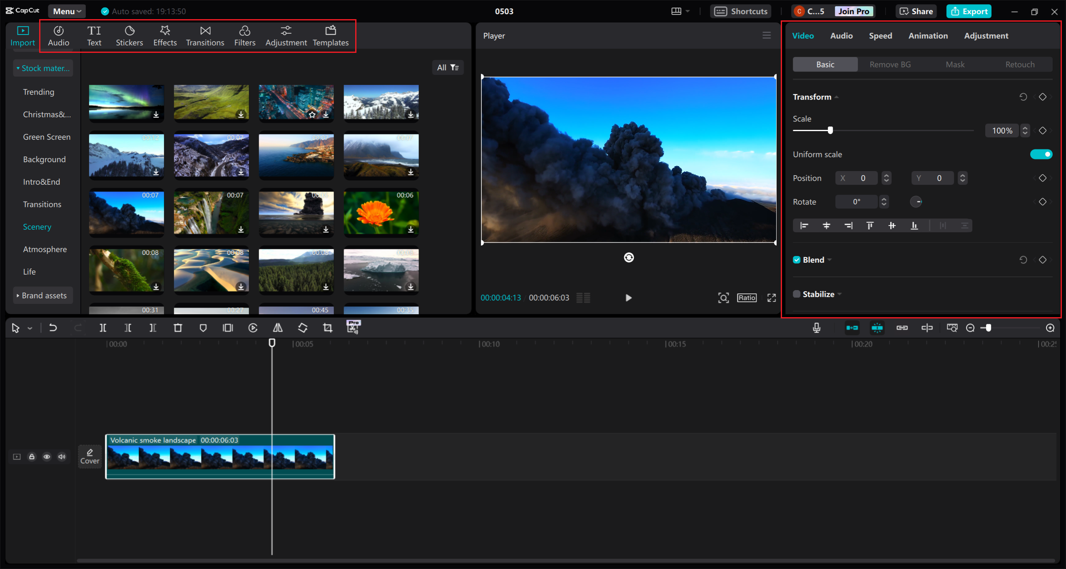The width and height of the screenshot is (1066, 569).
Task: Uncheck the Blend checkbox
Action: [x=797, y=259]
